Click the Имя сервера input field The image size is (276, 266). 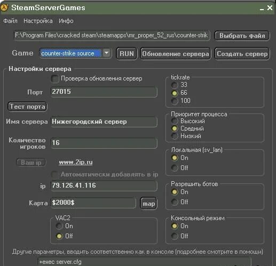[x=104, y=122]
